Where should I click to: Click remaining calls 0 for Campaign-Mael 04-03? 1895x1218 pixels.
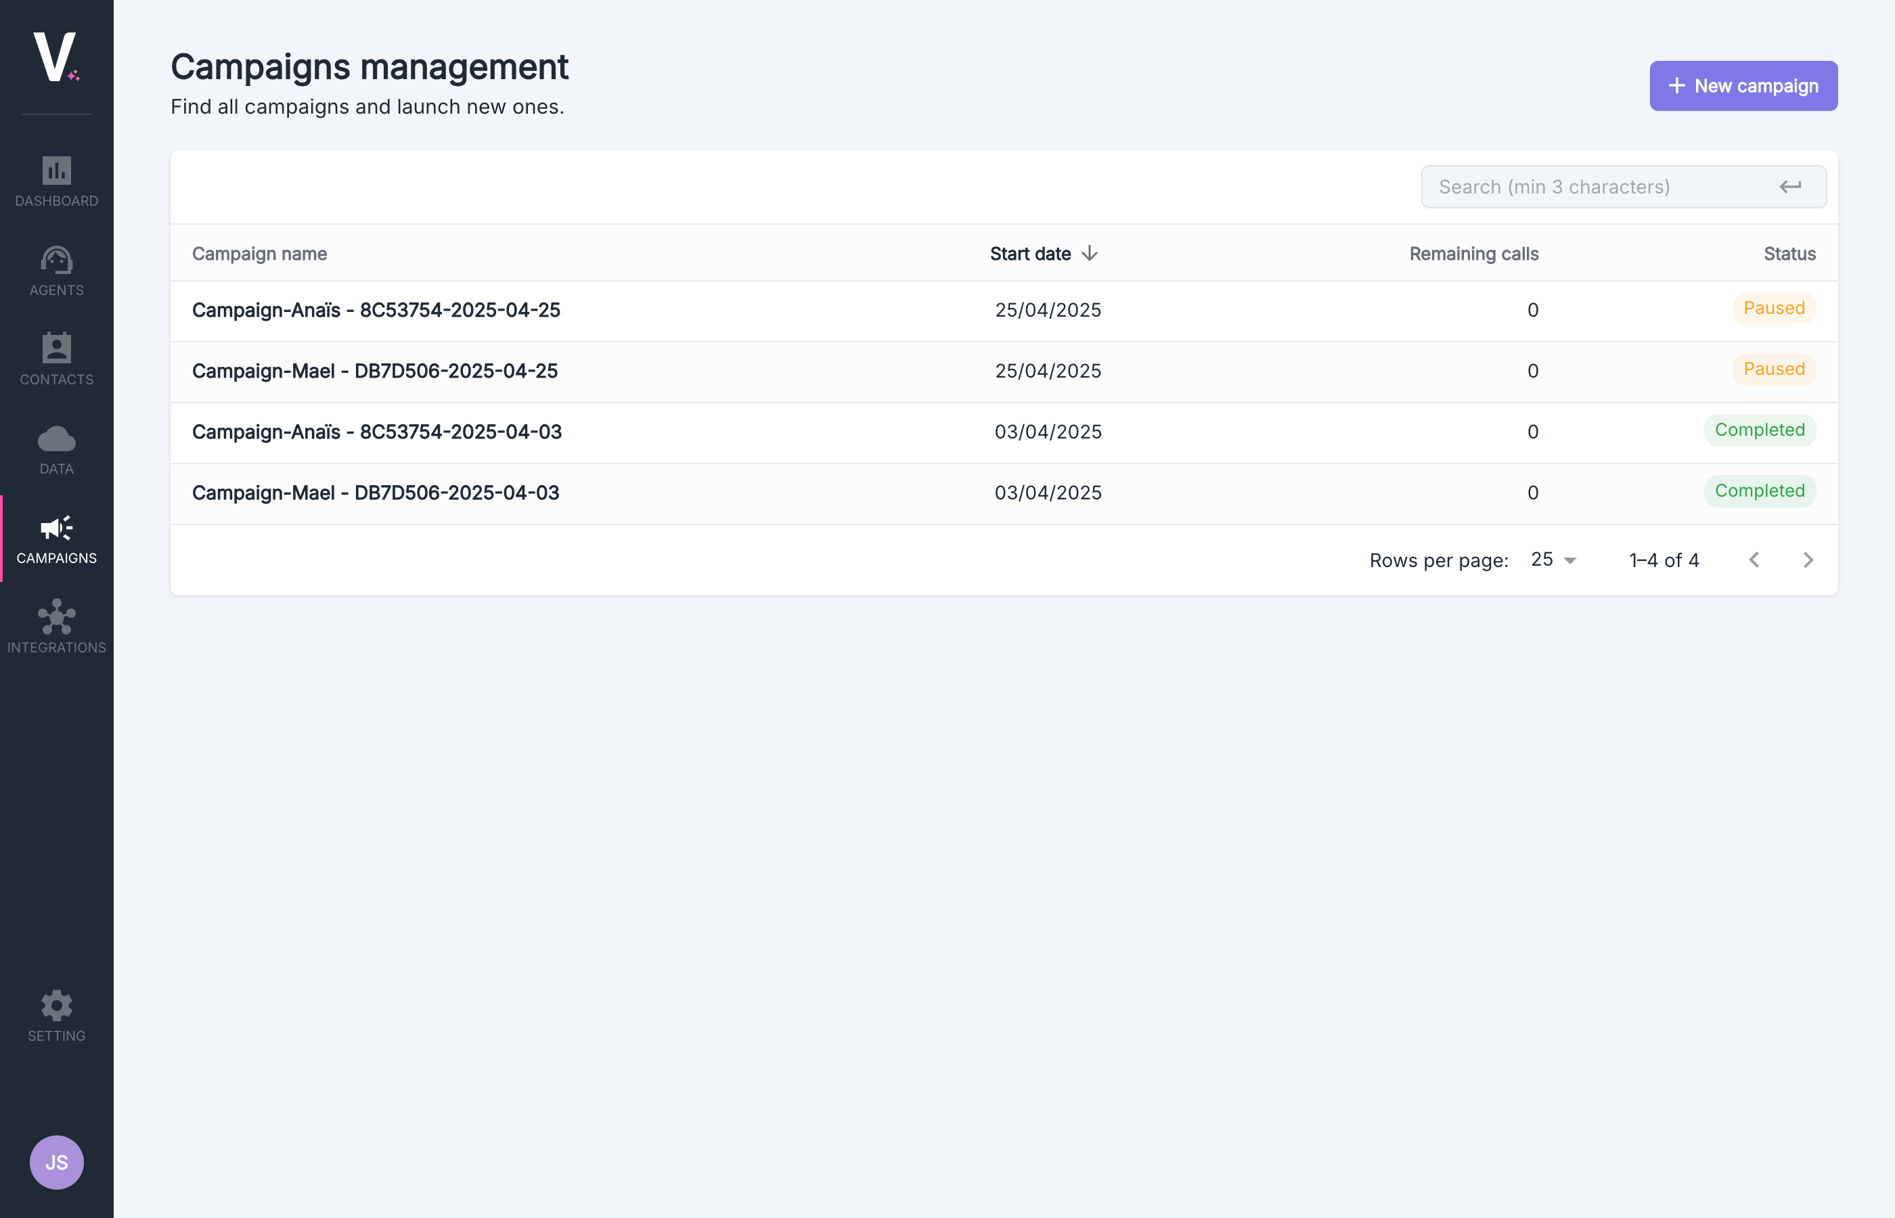(x=1532, y=493)
